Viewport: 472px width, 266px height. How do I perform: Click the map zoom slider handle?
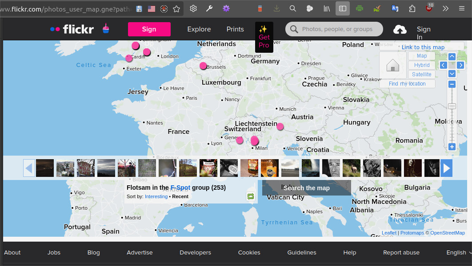(x=452, y=106)
